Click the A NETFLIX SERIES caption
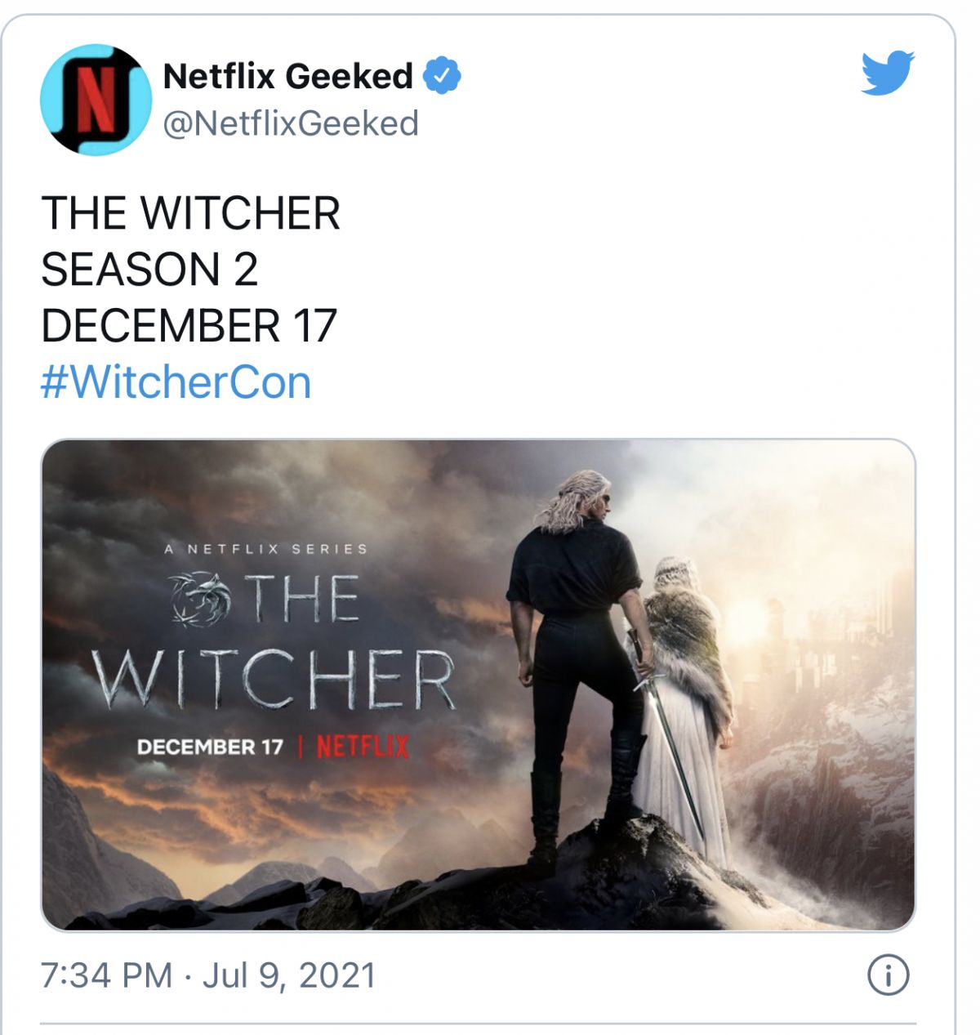Viewport: 980px width, 1035px height. 265,549
